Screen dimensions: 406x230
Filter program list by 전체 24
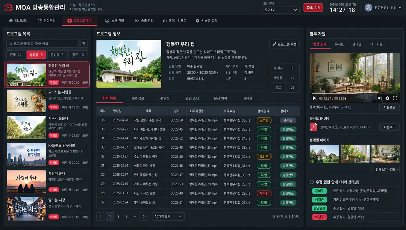tap(15, 55)
